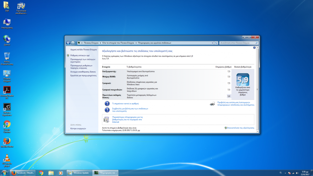The height and width of the screenshot is (176, 313).
Task: Click the window's vertical scrollbar
Action: tap(257, 89)
